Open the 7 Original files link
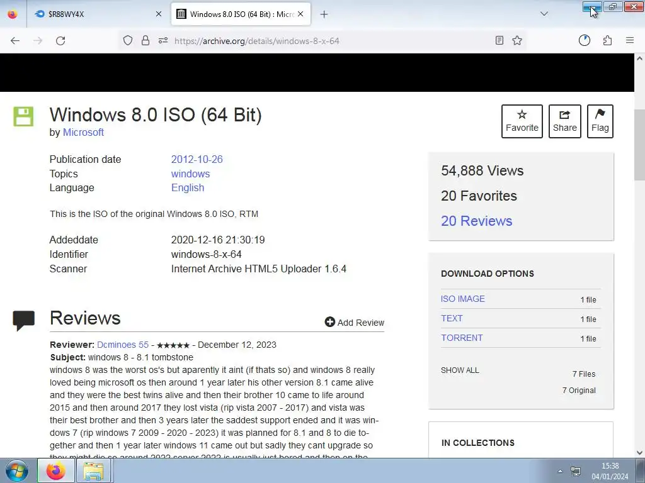Image resolution: width=645 pixels, height=483 pixels. click(x=579, y=390)
